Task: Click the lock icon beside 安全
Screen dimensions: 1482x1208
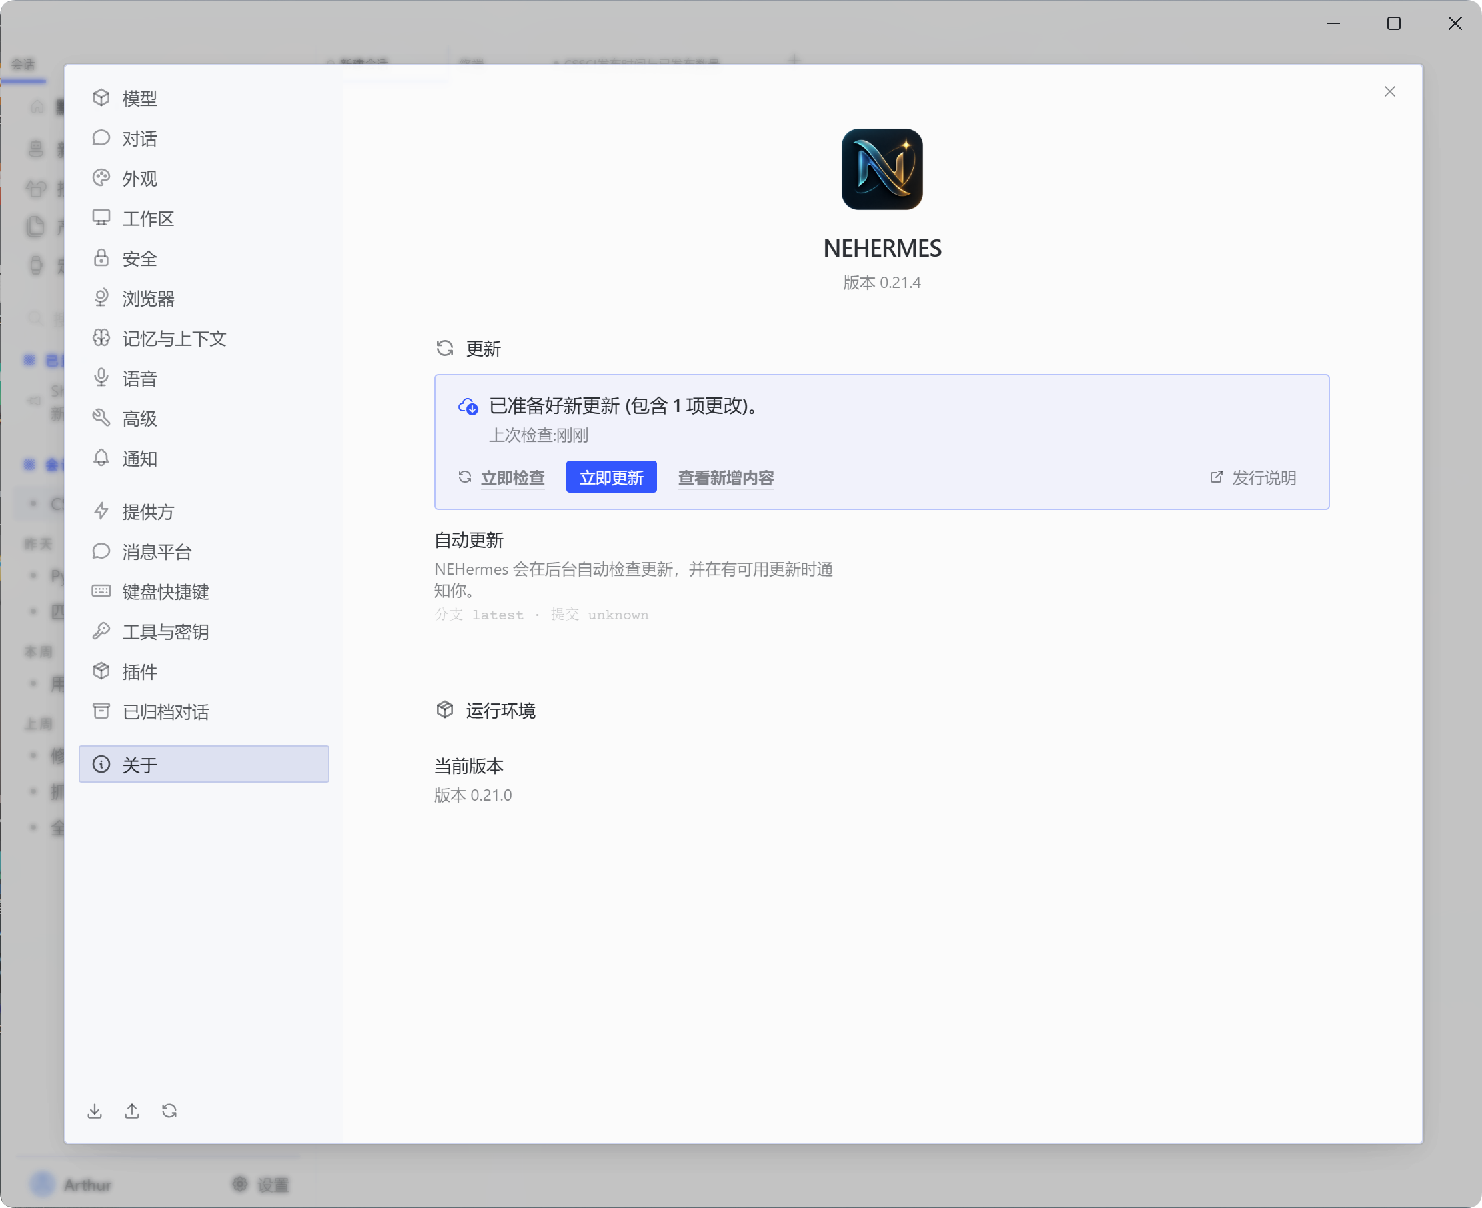Action: pyautogui.click(x=101, y=257)
